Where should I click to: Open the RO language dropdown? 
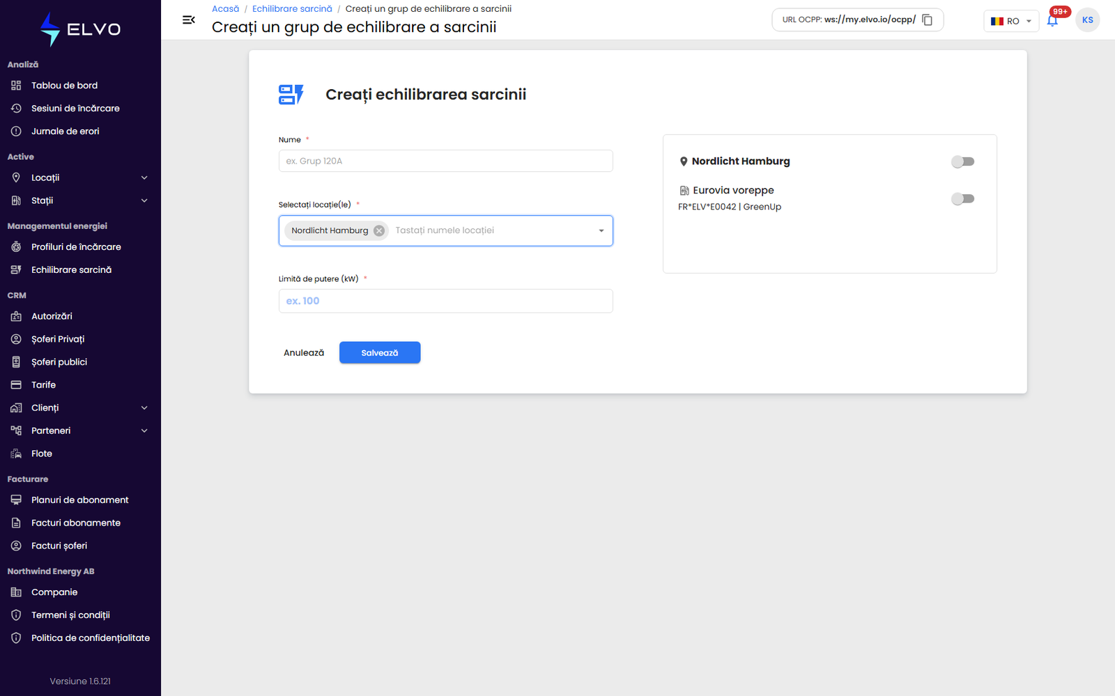(x=1011, y=21)
